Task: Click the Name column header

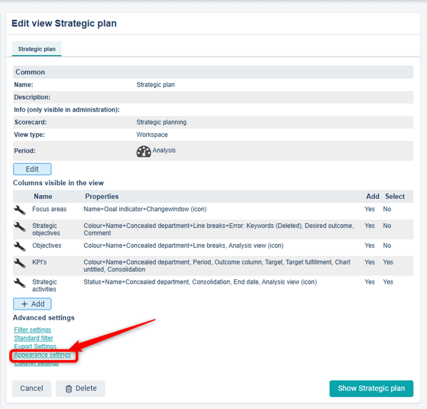Action: [x=43, y=196]
